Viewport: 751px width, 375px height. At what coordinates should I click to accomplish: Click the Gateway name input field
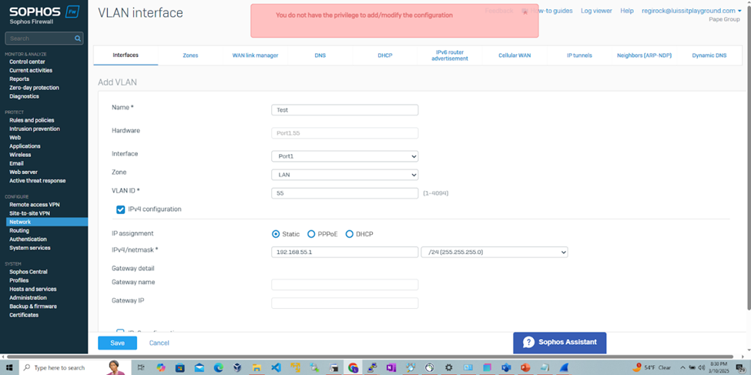345,284
